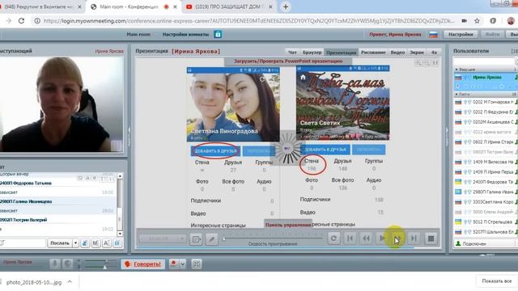Viewport: 518px width, 291px height.
Task: Select user 5012 П Стрельцова in list
Action: coord(486,222)
